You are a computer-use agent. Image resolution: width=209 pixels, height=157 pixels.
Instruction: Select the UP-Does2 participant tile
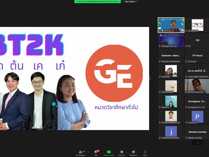[x=197, y=56]
